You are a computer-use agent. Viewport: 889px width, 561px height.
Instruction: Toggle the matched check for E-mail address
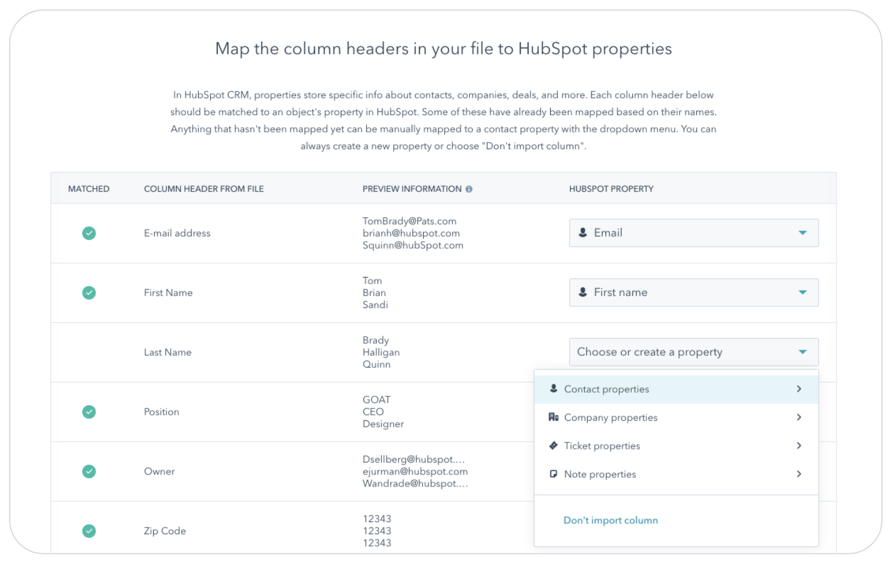click(89, 233)
